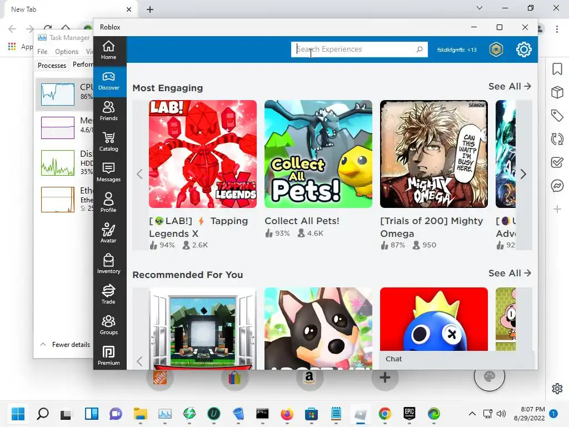This screenshot has height=427, width=569.
Task: Open Options menu in Task Manager
Action: 67,52
